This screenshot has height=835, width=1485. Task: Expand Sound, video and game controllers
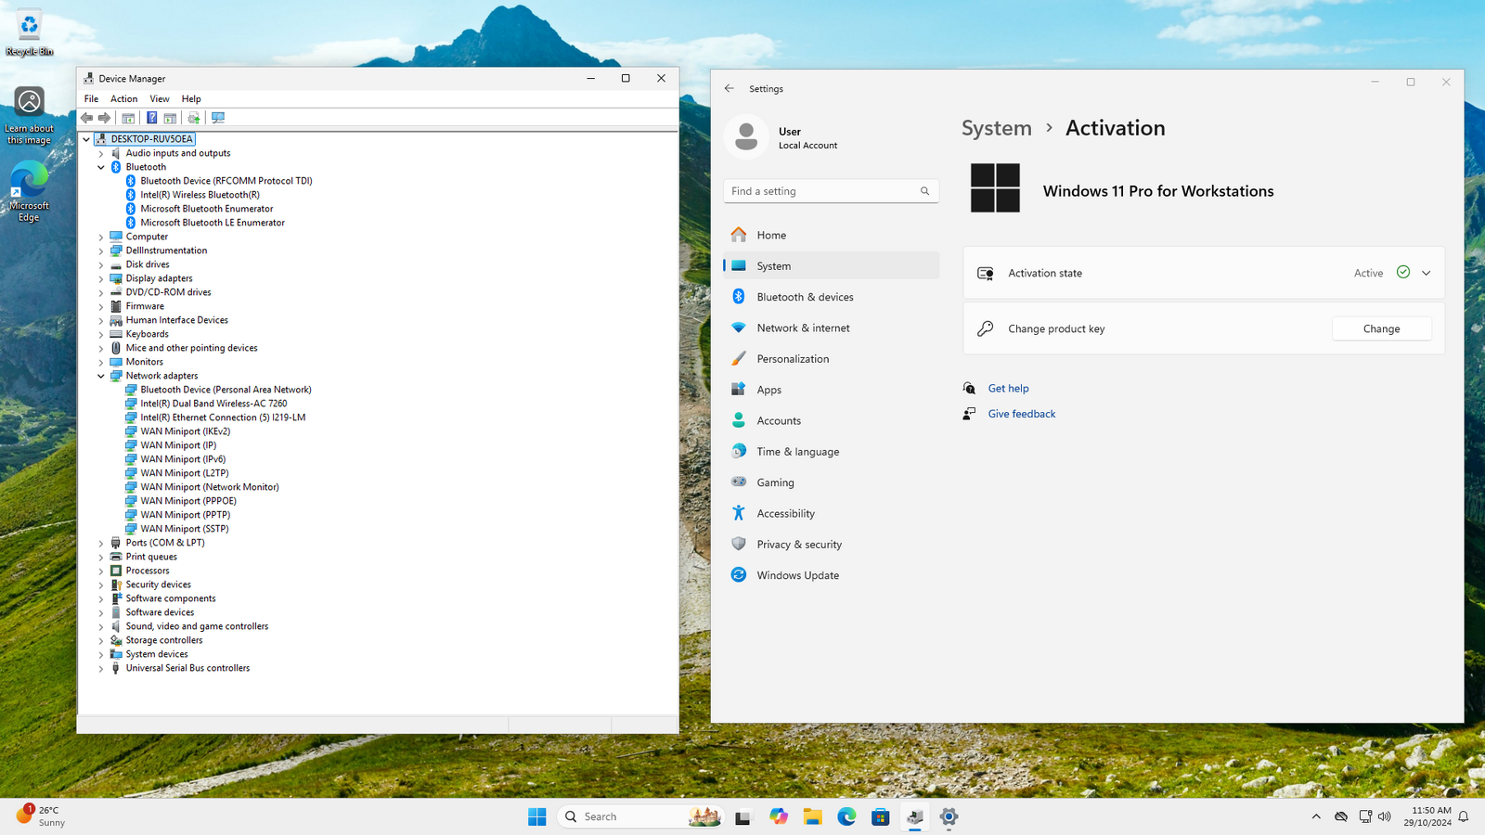click(101, 626)
